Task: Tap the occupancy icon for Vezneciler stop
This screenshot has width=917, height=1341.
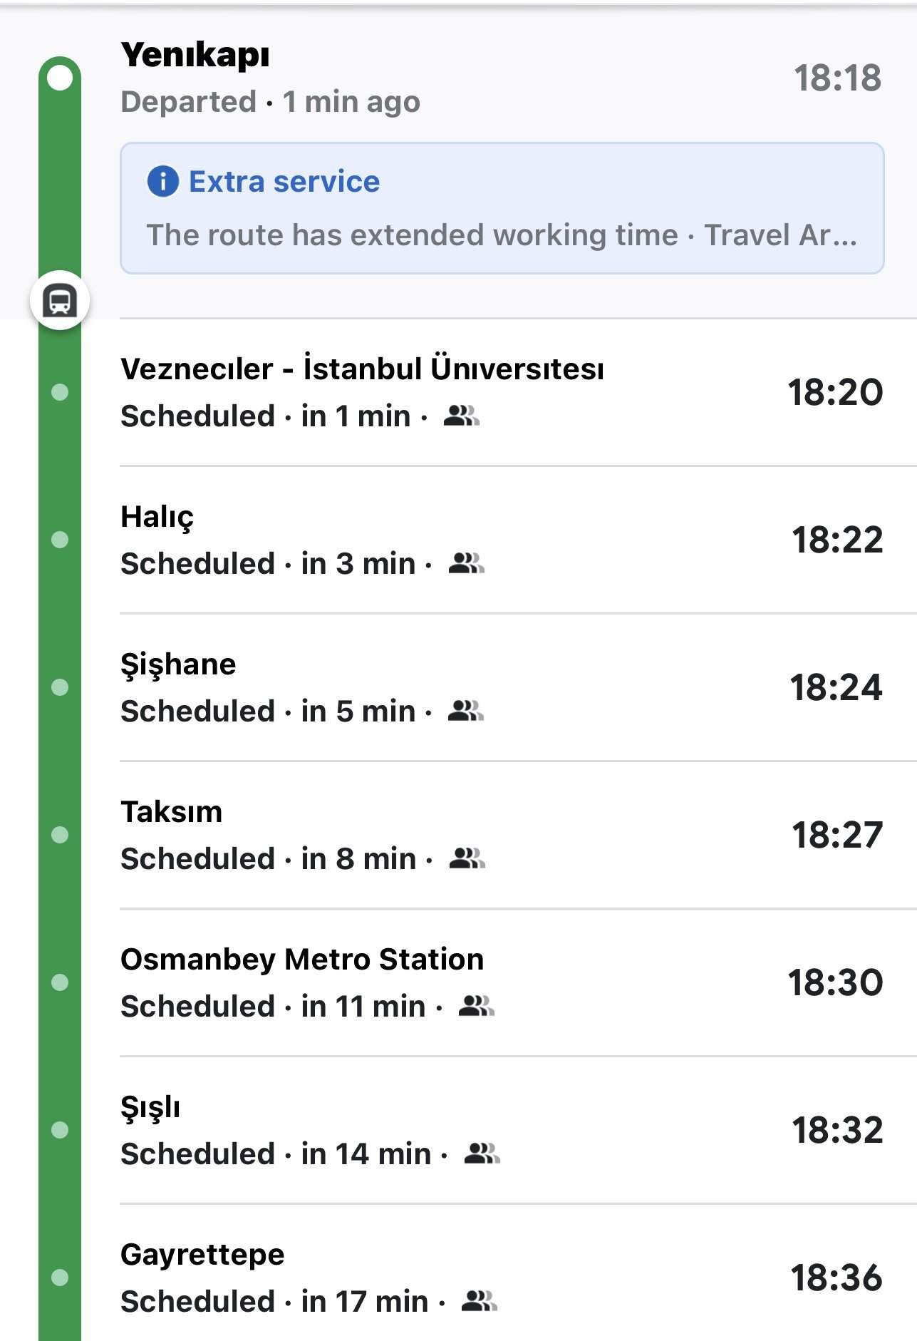Action: [461, 416]
